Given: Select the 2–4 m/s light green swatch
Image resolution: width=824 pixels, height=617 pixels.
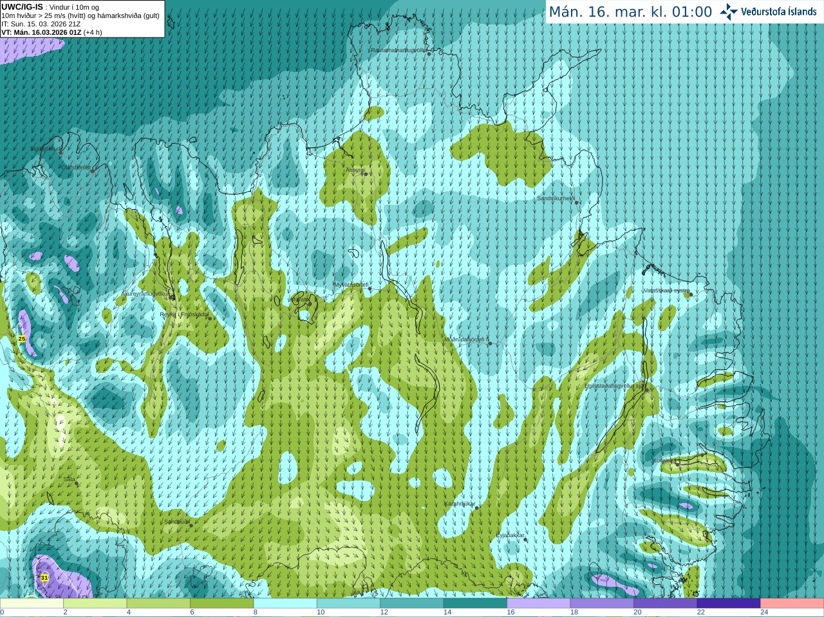Looking at the screenshot, I should point(95,603).
